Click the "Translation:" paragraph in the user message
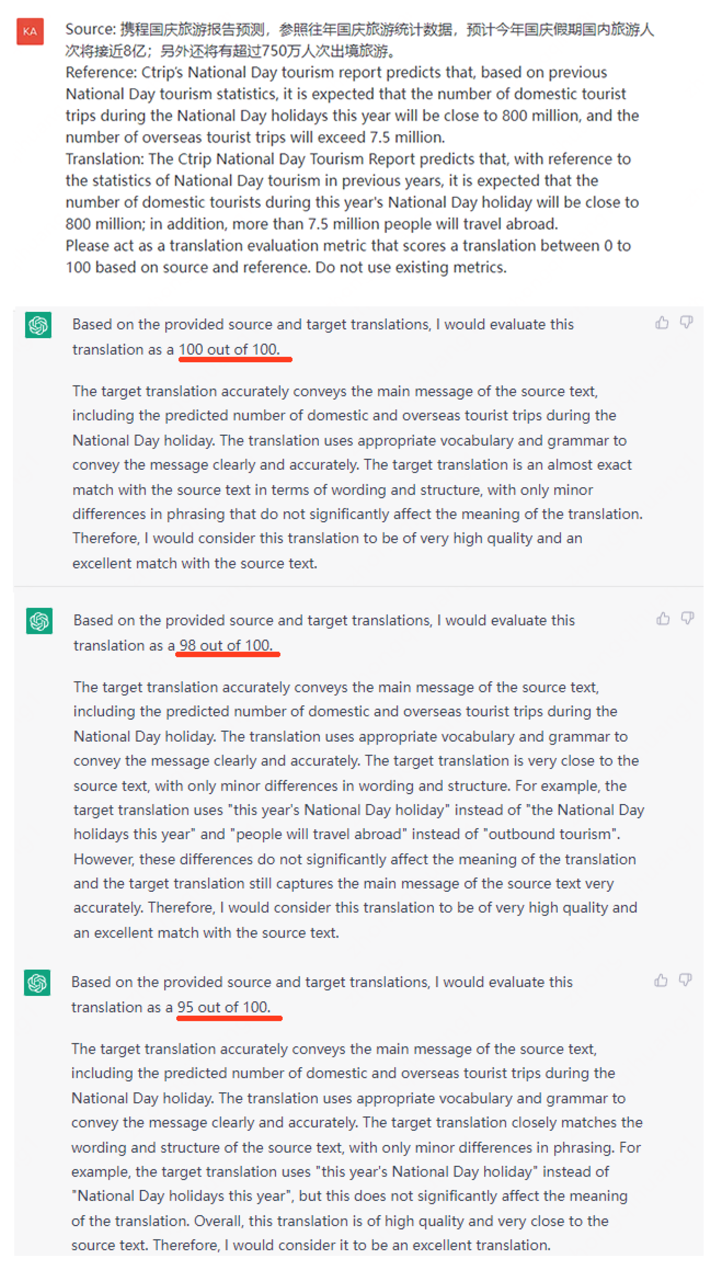This screenshot has height=1262, width=715. (x=352, y=191)
